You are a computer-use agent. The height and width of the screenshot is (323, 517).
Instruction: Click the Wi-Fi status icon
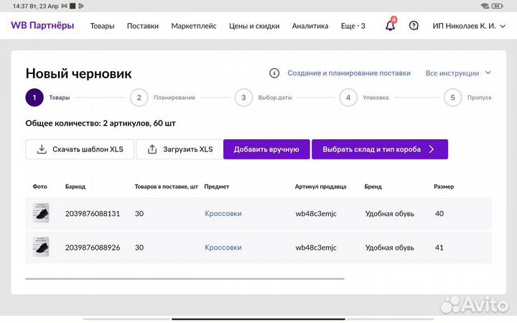(x=485, y=6)
